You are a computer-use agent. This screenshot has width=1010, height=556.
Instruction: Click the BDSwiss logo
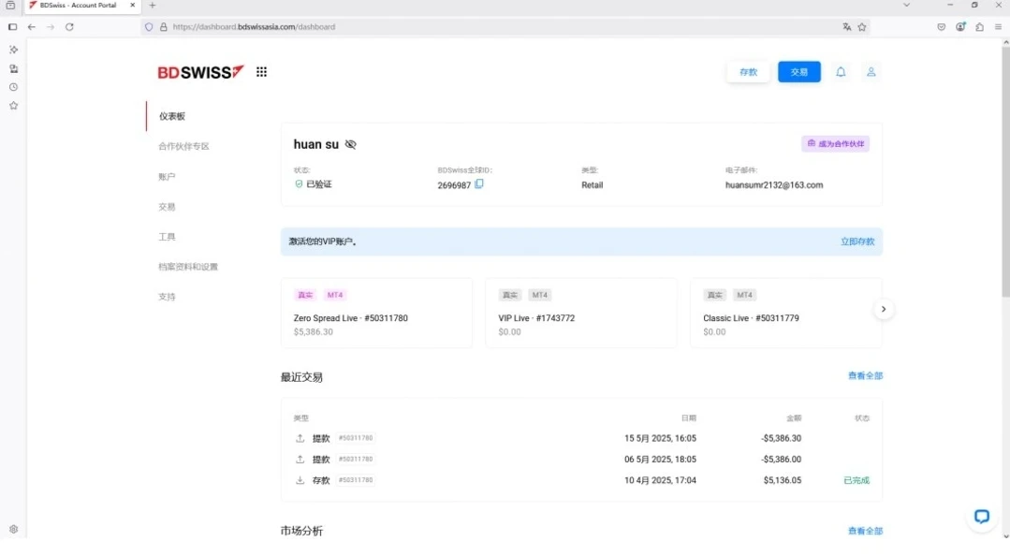[200, 72]
